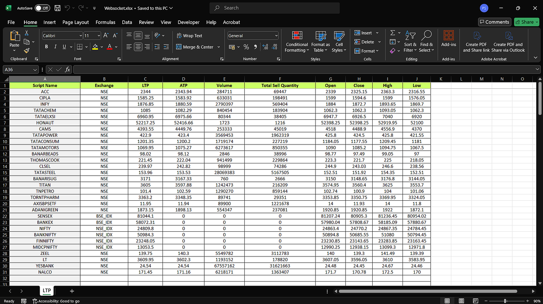The image size is (543, 304).
Task: Click the Share button
Action: tap(526, 22)
